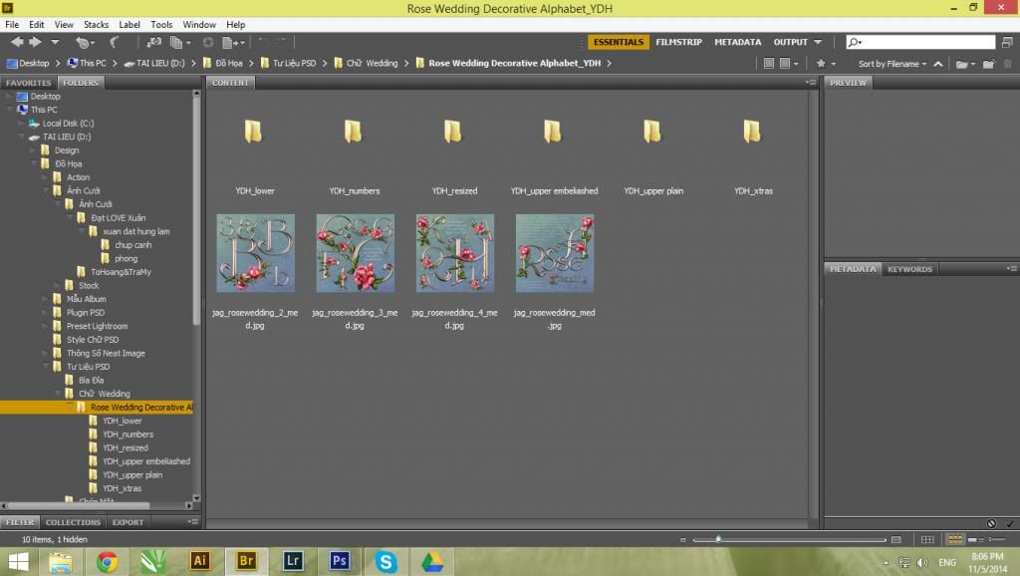The image size is (1020, 576).
Task: Switch to the Filmstrip workspace
Action: click(678, 42)
